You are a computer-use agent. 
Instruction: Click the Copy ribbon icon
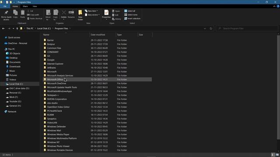(15, 13)
